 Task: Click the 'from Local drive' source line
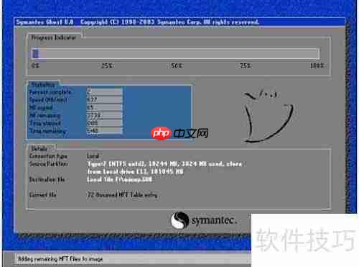point(135,171)
